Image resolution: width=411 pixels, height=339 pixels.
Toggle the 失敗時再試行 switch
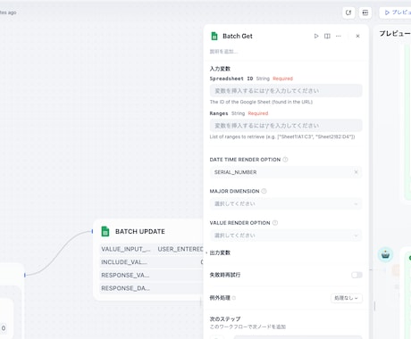[x=356, y=275]
